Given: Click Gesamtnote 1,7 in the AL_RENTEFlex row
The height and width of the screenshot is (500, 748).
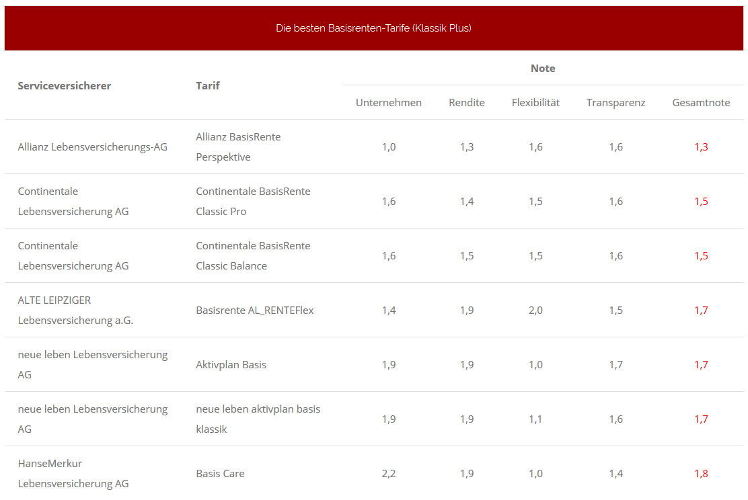Looking at the screenshot, I should click(701, 310).
